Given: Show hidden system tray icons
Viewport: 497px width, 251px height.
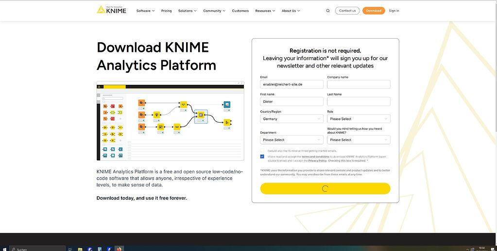Looking at the screenshot, I should [x=467, y=249].
